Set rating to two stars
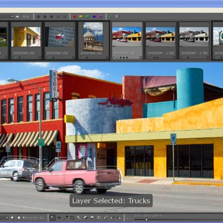This screenshot has width=223, height=223. pyautogui.click(x=45, y=17)
